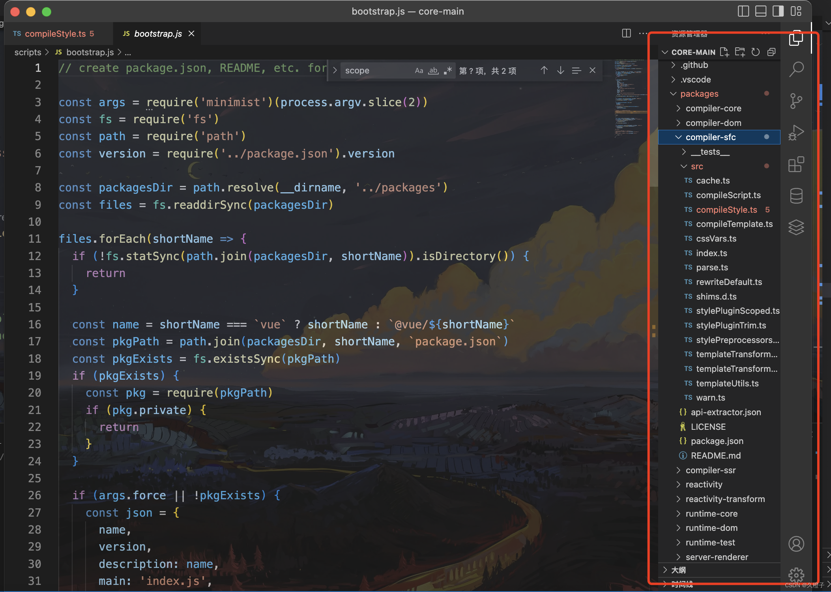The width and height of the screenshot is (831, 592).
Task: Open the Run and Debug view
Action: [x=796, y=133]
